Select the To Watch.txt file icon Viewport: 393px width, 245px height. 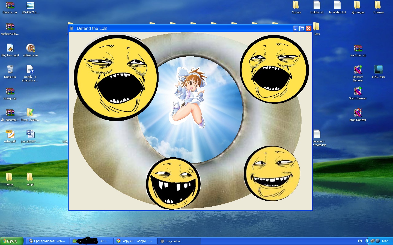tap(337, 8)
